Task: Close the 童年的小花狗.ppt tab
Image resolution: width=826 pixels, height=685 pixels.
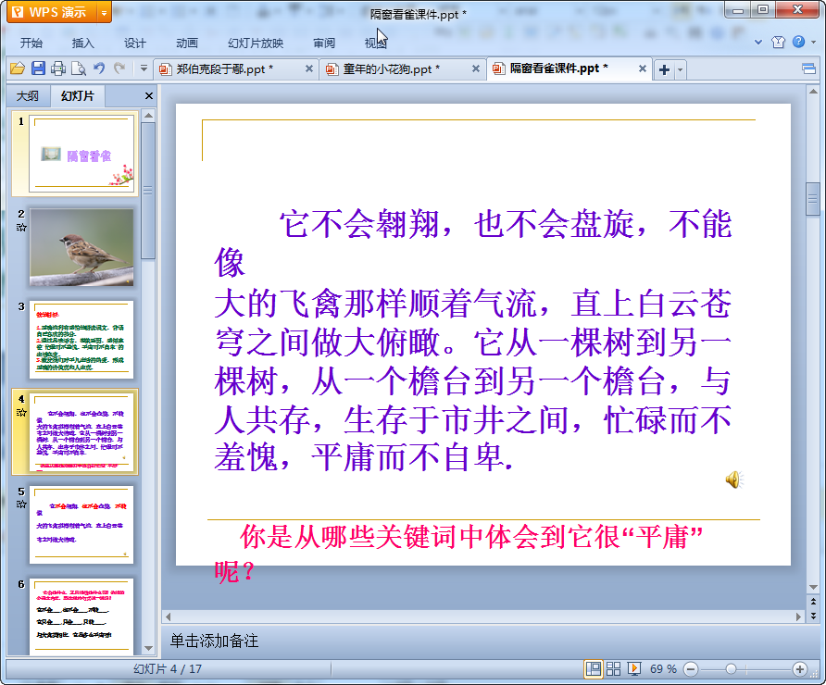Action: click(476, 68)
